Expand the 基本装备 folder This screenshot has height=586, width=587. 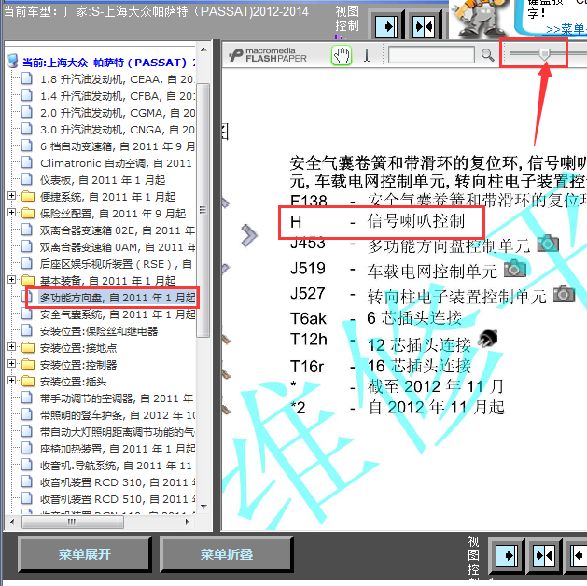point(11,280)
